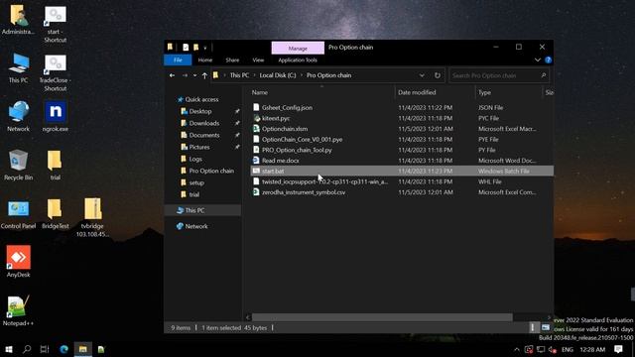Click Local Disk (C:) breadcrumb

coord(278,75)
